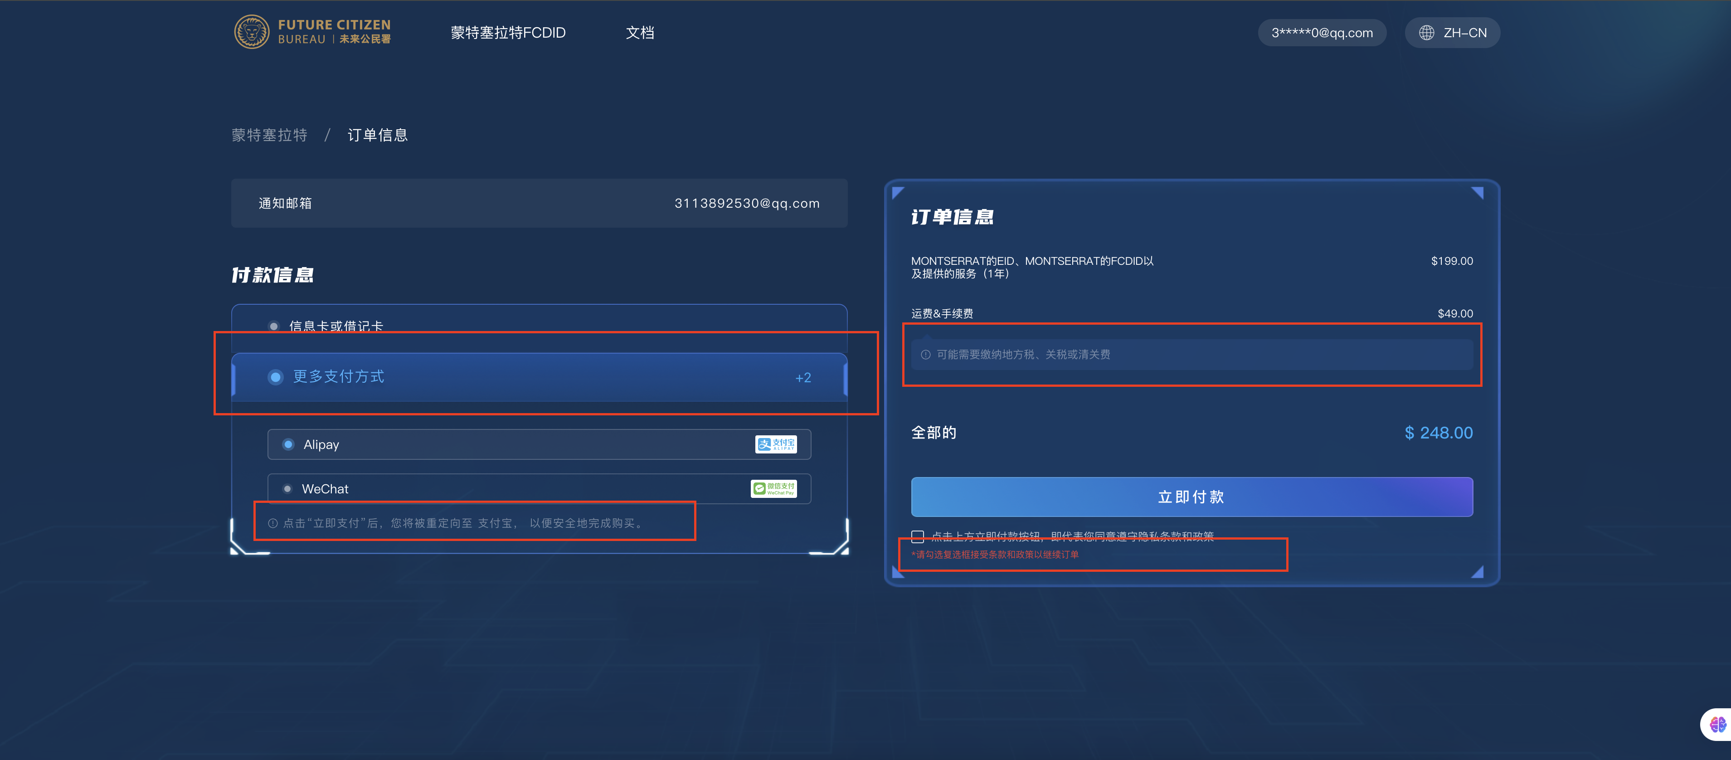Viewport: 1731px width, 760px height.
Task: Click the info icon beside Alipay redirect note
Action: tap(273, 523)
